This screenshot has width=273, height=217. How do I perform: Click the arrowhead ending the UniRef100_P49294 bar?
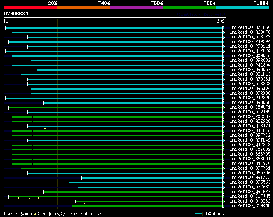pos(224,42)
